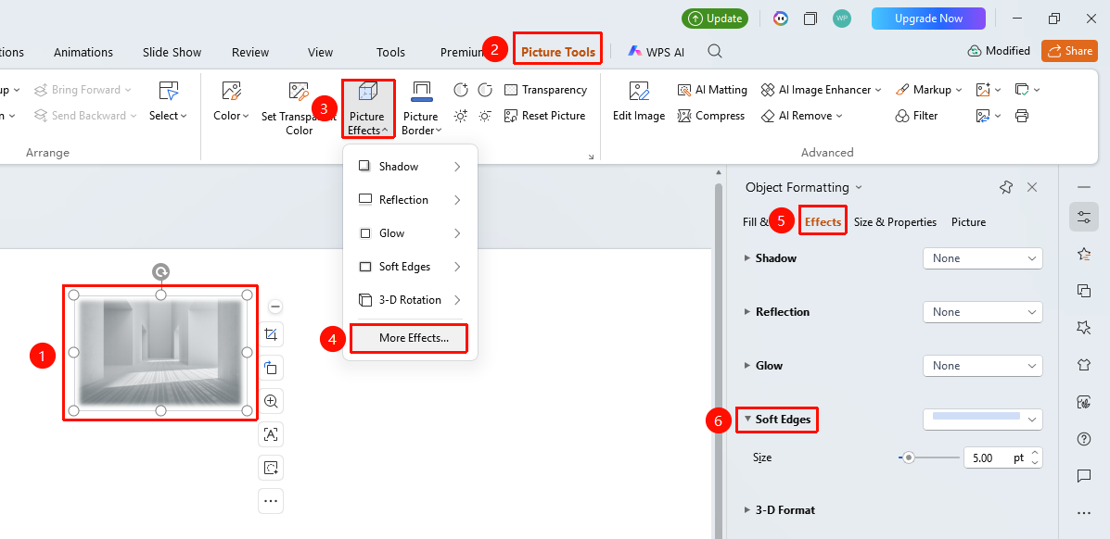
Task: Click the AI Matting tool
Action: click(712, 90)
